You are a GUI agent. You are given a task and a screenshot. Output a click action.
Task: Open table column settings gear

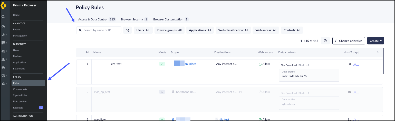tap(325, 41)
